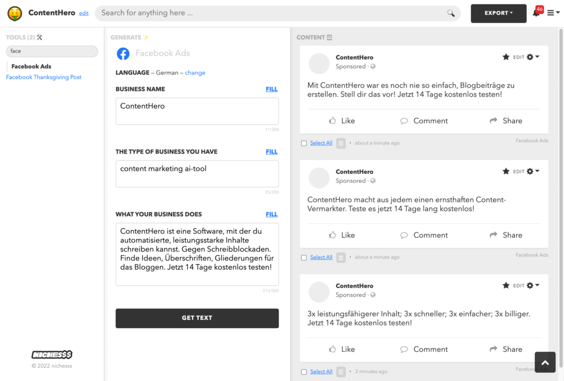
Task: Click the nichesss logo in sidebar
Action: (x=52, y=355)
